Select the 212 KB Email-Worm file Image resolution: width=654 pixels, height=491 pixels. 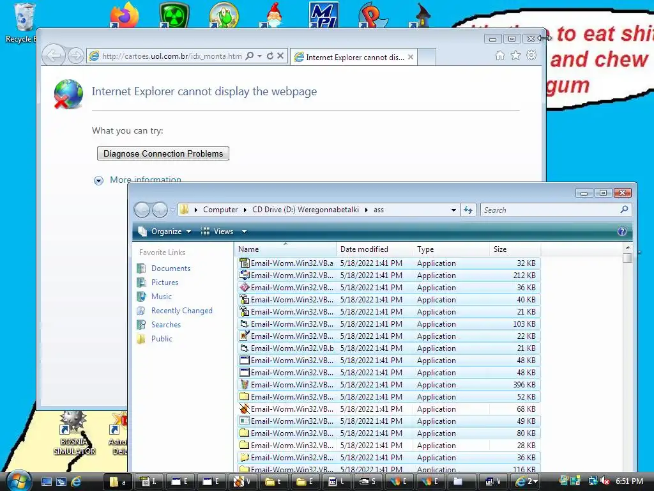389,276
